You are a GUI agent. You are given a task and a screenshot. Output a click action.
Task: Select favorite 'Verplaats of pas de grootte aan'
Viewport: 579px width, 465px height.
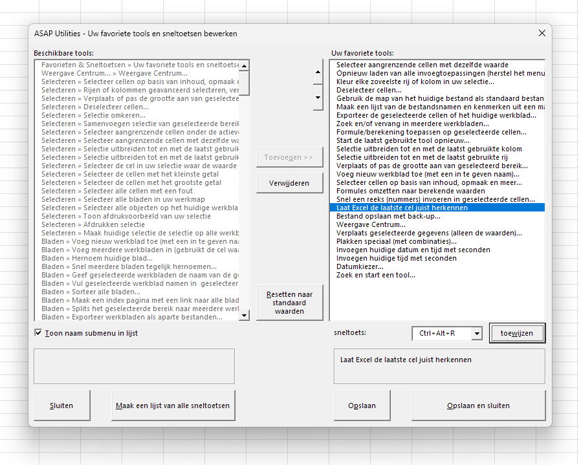(437, 166)
